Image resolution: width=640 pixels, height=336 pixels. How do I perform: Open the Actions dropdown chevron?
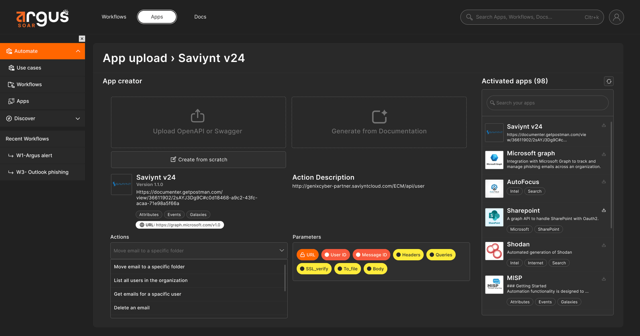click(x=282, y=250)
